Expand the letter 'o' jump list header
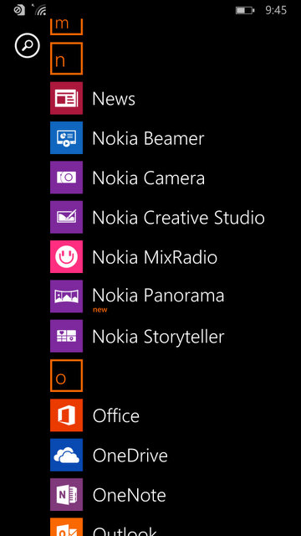301x536 pixels. [x=66, y=376]
